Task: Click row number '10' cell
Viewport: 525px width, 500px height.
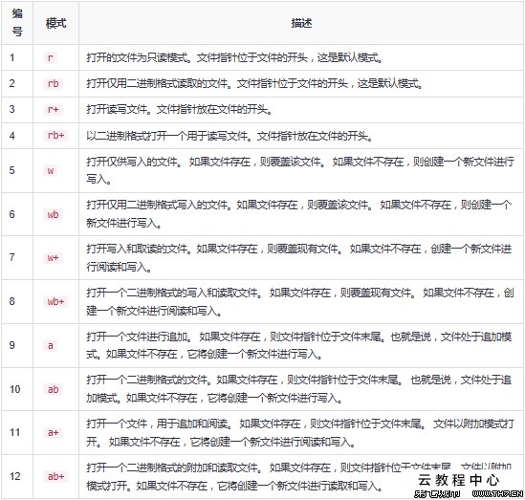Action: tap(17, 389)
